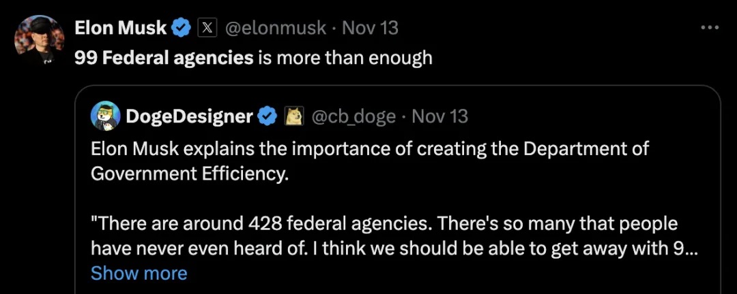Click the Doge affiliate badge beside DogeDesigner
The height and width of the screenshot is (294, 737).
click(293, 116)
